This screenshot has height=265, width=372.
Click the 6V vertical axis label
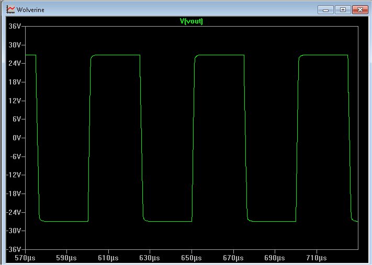pyautogui.click(x=17, y=119)
